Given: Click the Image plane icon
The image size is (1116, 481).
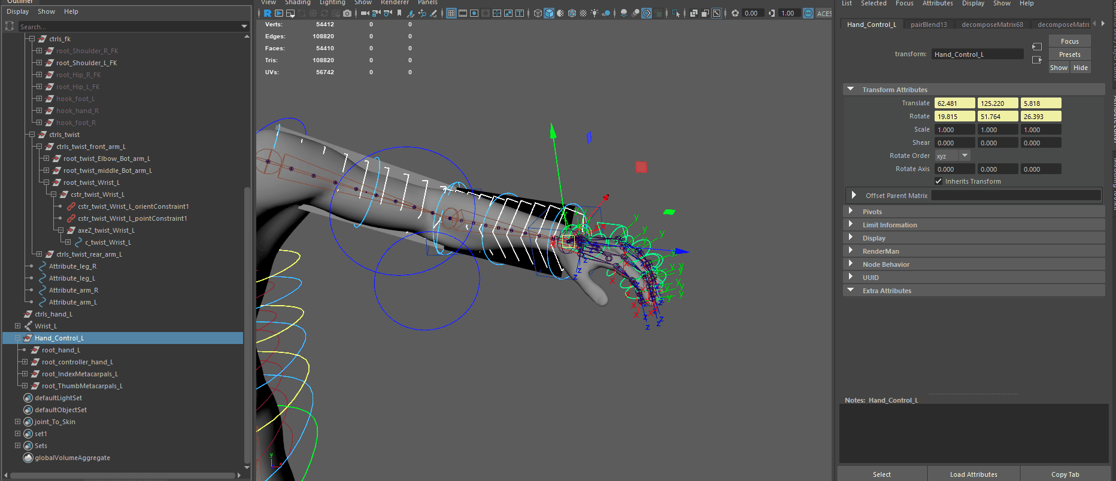Looking at the screenshot, I should coord(411,13).
